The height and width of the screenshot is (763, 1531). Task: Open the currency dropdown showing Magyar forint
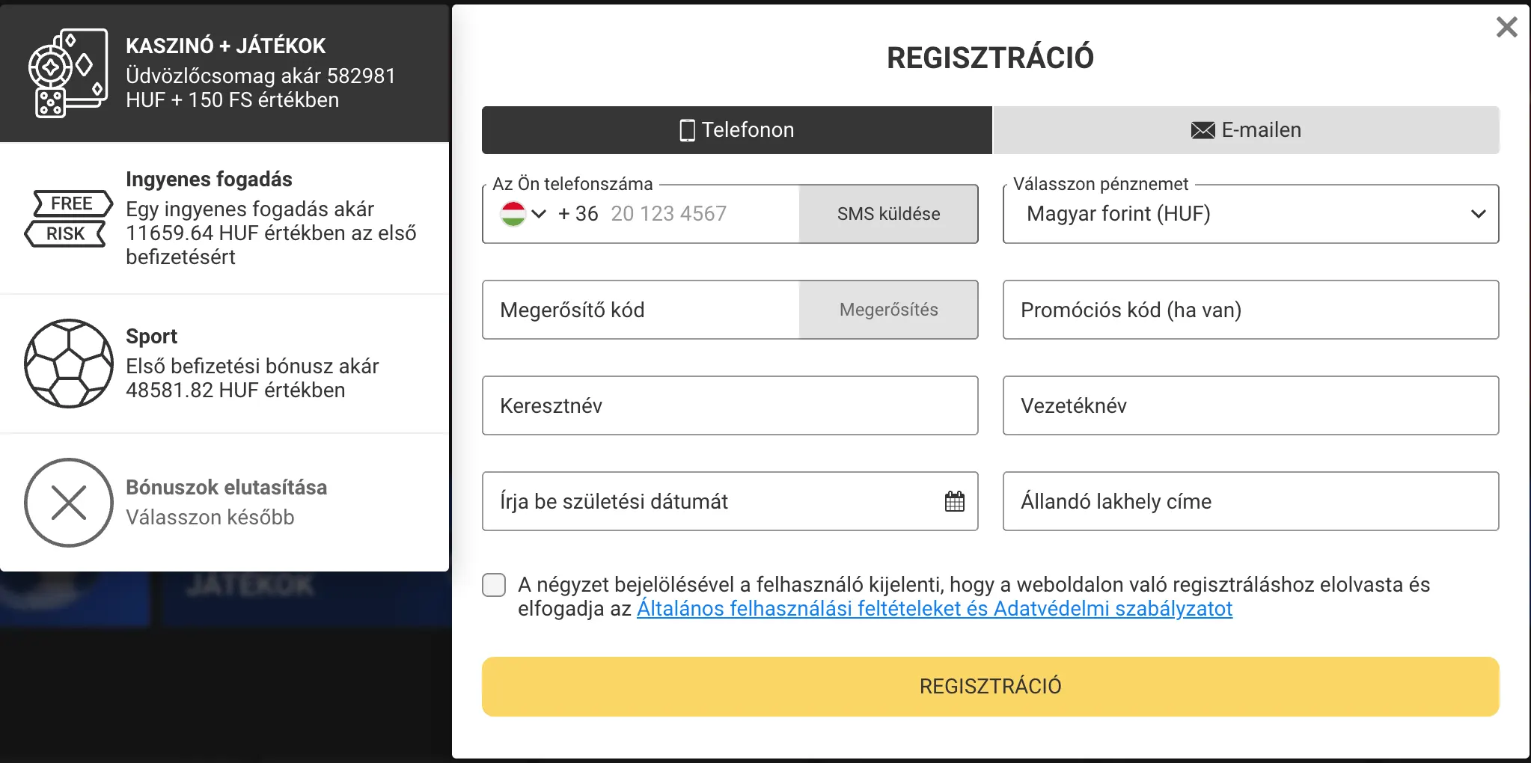point(1250,214)
